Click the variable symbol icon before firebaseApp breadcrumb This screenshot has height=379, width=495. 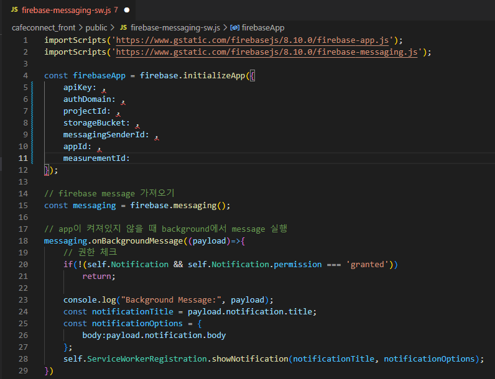pyautogui.click(x=234, y=28)
